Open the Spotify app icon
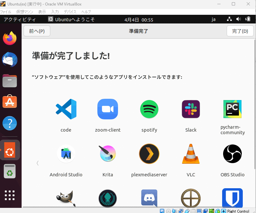 coord(149,109)
